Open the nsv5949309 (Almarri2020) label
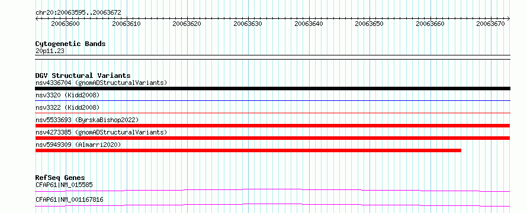The height and width of the screenshot is (213, 527). [x=78, y=145]
